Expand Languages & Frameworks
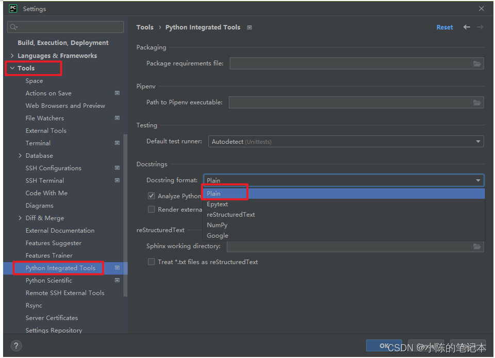Viewport: 495px width, 358px height. tap(12, 56)
